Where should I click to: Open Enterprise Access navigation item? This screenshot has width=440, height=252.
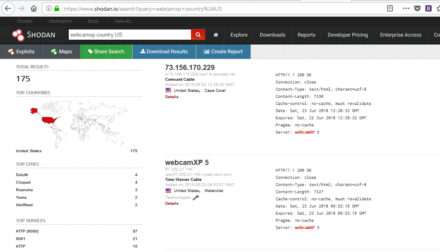tap(401, 35)
